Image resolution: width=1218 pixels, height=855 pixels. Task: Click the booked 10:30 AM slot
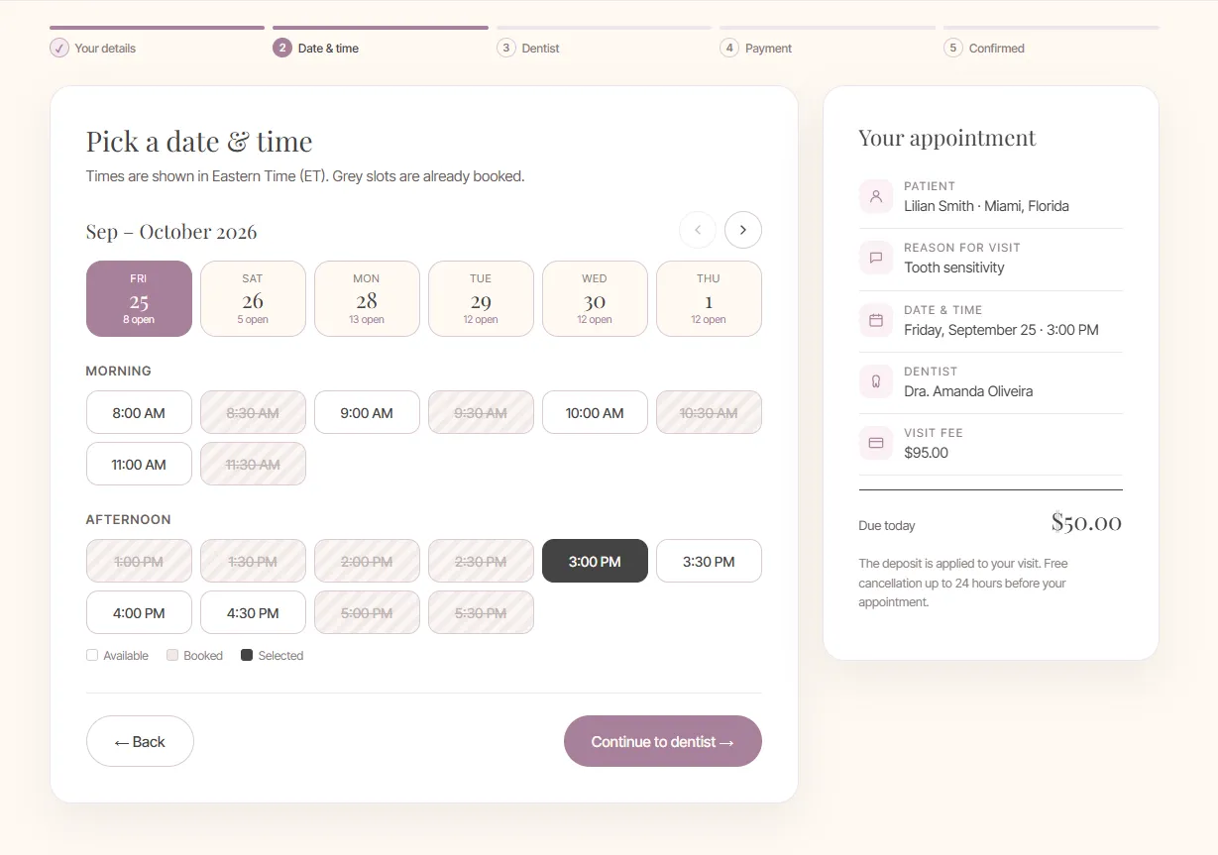point(709,412)
